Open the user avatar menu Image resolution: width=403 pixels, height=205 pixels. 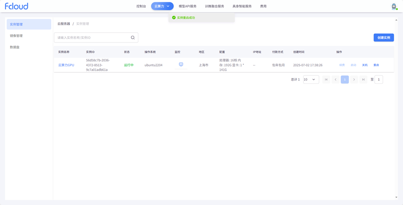click(x=394, y=7)
